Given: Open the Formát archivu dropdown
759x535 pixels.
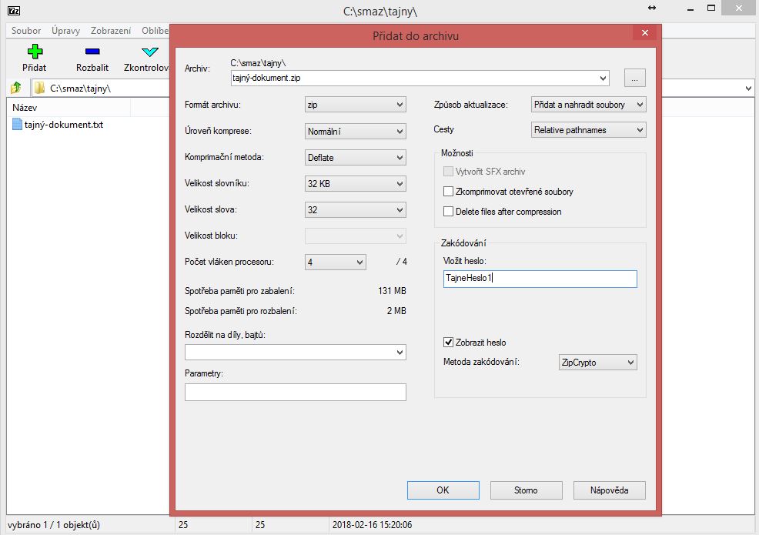Looking at the screenshot, I should point(356,105).
